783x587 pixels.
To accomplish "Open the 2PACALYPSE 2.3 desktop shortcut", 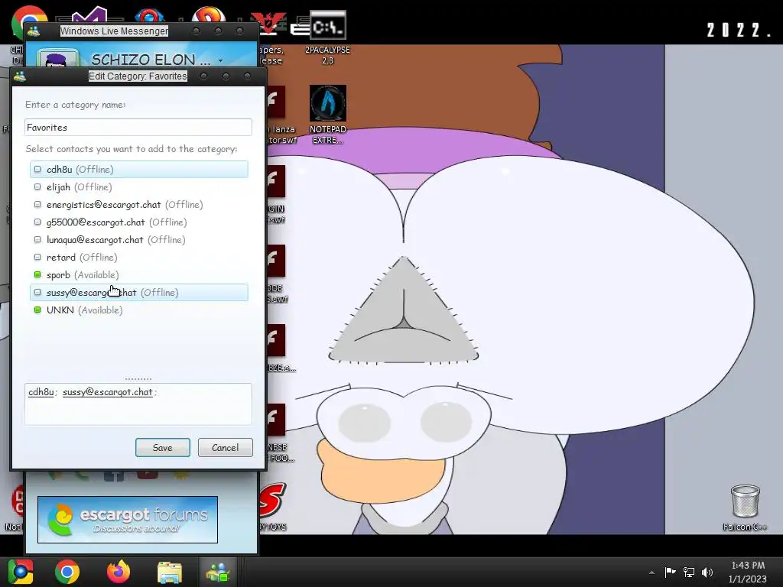I will click(x=327, y=37).
